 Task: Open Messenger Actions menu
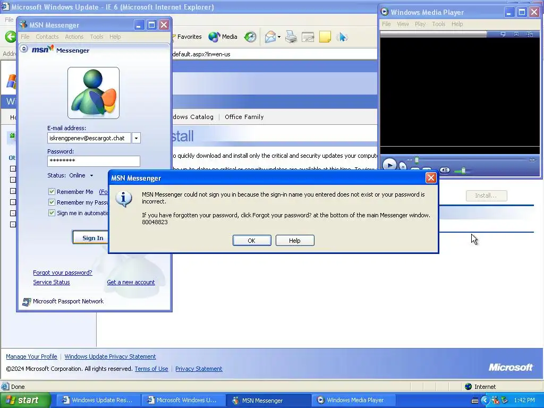pyautogui.click(x=74, y=37)
